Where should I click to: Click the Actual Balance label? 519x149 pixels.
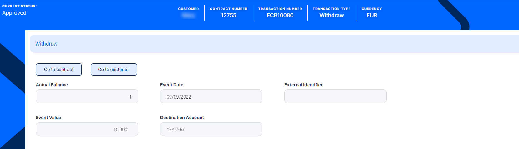click(52, 85)
